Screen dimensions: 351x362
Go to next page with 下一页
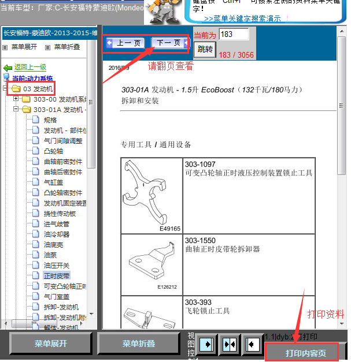click(x=170, y=43)
